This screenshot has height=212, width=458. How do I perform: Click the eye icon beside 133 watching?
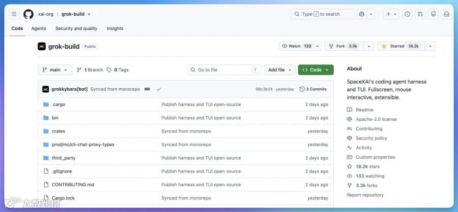coord(349,176)
